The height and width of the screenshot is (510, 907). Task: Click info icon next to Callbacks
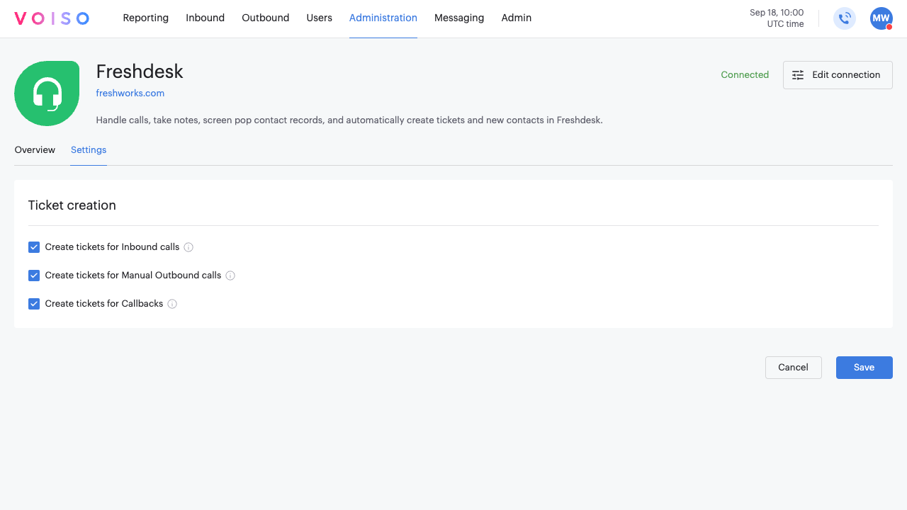[172, 304]
